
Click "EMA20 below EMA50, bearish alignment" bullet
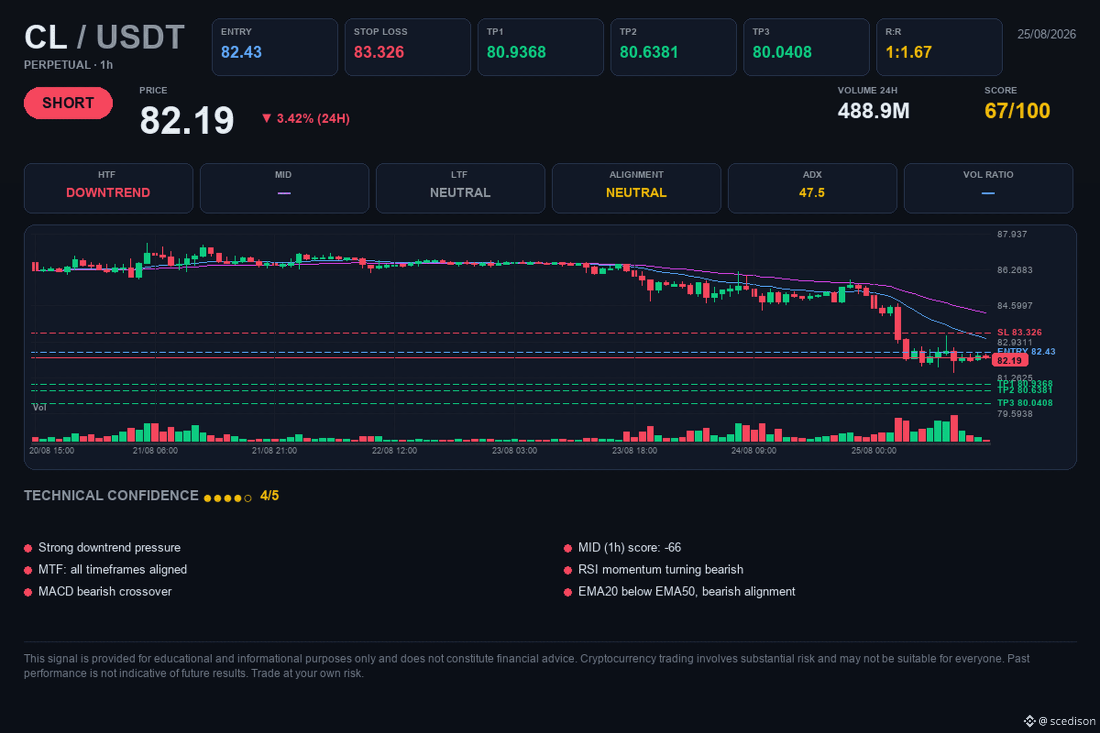687,591
